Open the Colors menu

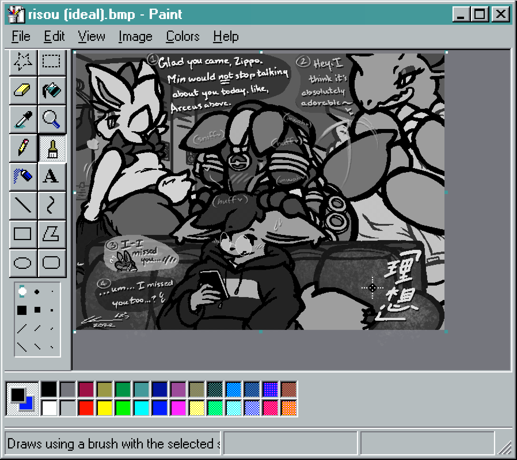point(183,37)
